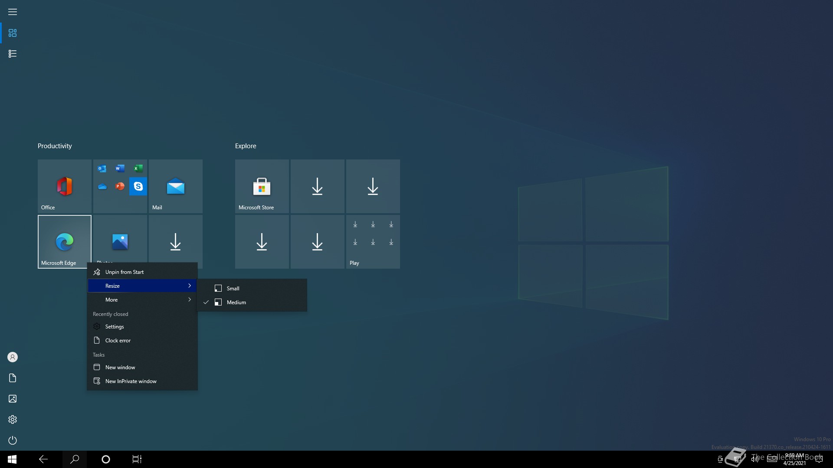Open New InPrivate window task
Screen dimensions: 833x468
131,381
